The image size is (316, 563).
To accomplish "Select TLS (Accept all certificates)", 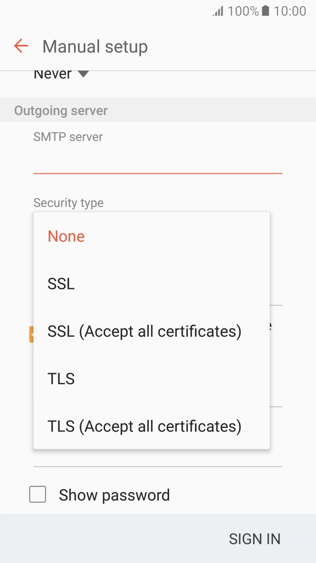I will coord(144,426).
